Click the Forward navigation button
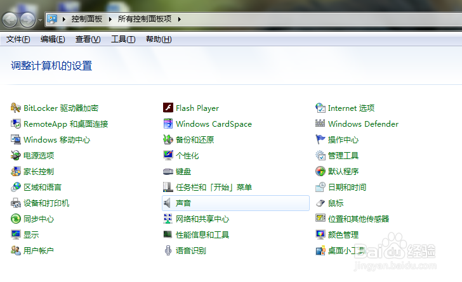The width and height of the screenshot is (462, 282). 28,20
